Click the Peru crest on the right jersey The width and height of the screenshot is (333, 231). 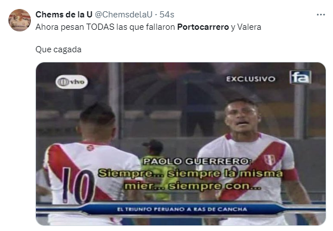coord(270,160)
